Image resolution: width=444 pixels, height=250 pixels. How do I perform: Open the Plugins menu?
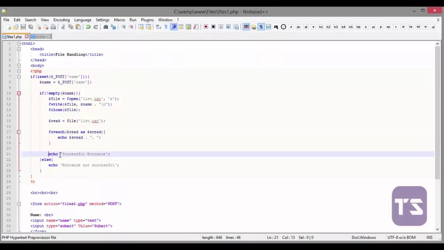click(x=147, y=20)
